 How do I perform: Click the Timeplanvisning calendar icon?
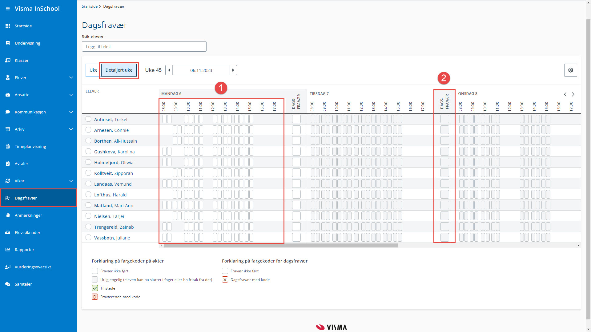tap(8, 146)
